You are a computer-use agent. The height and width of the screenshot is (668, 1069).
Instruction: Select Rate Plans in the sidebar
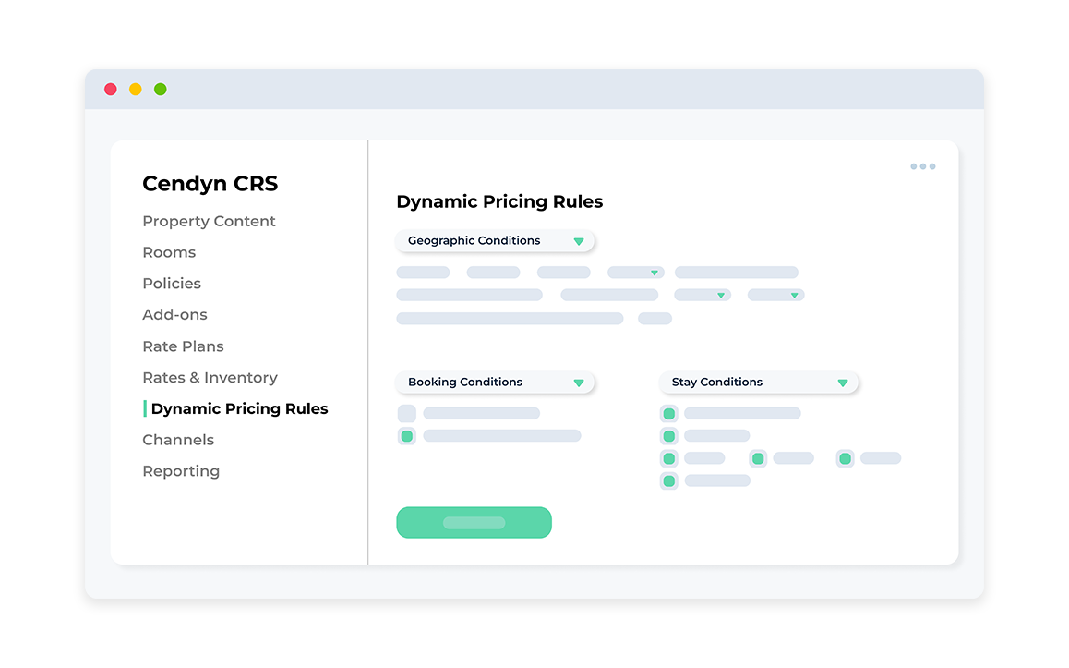(183, 346)
